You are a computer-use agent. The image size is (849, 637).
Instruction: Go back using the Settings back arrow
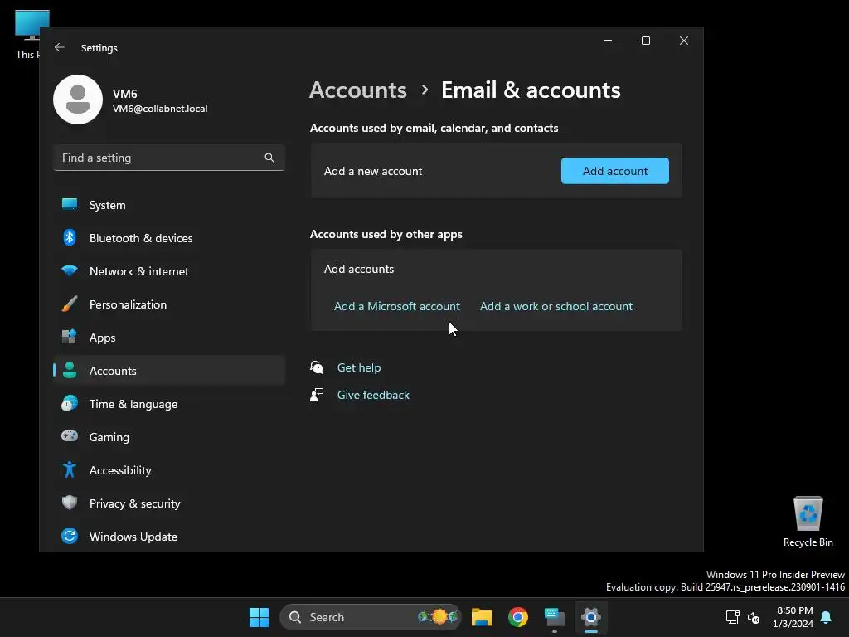[x=60, y=47]
